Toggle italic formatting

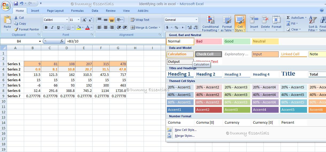(x=52, y=28)
